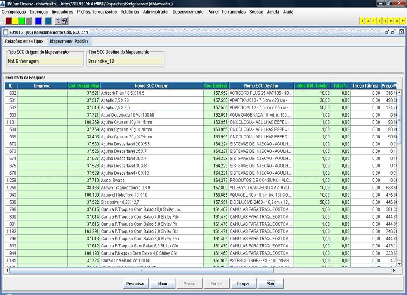Open the Profiss. Terceirizados menu

point(97,12)
